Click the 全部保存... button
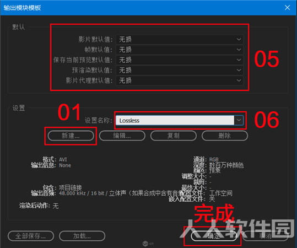The height and width of the screenshot is (248, 297). click(31, 236)
